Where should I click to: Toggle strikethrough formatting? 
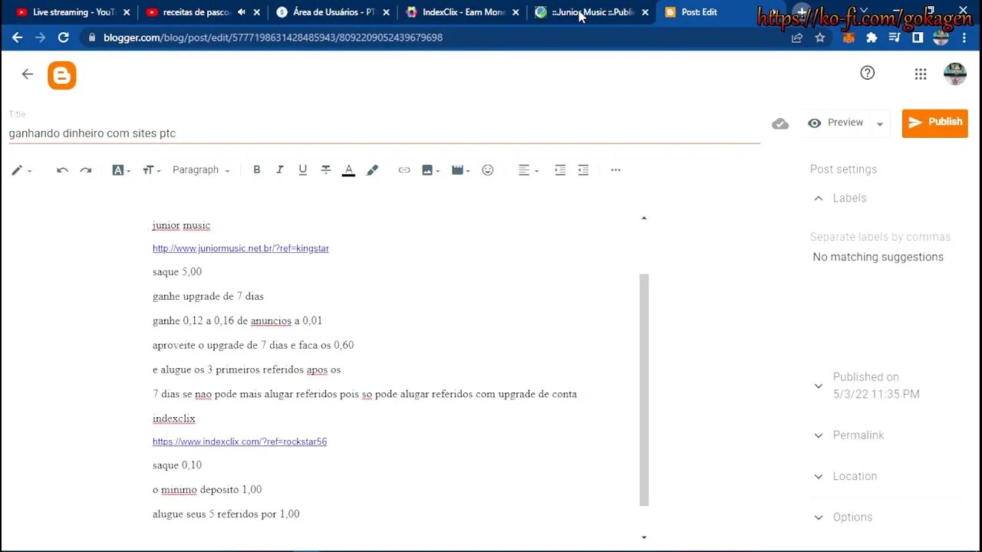point(326,170)
